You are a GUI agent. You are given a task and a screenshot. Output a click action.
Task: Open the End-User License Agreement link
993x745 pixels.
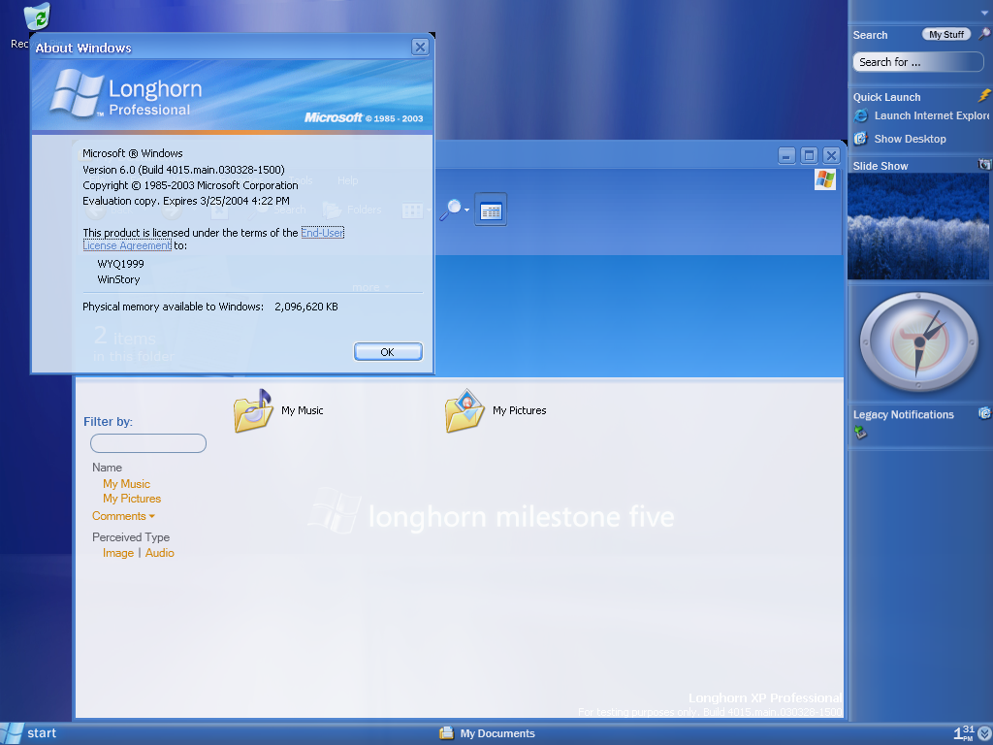pyautogui.click(x=322, y=233)
